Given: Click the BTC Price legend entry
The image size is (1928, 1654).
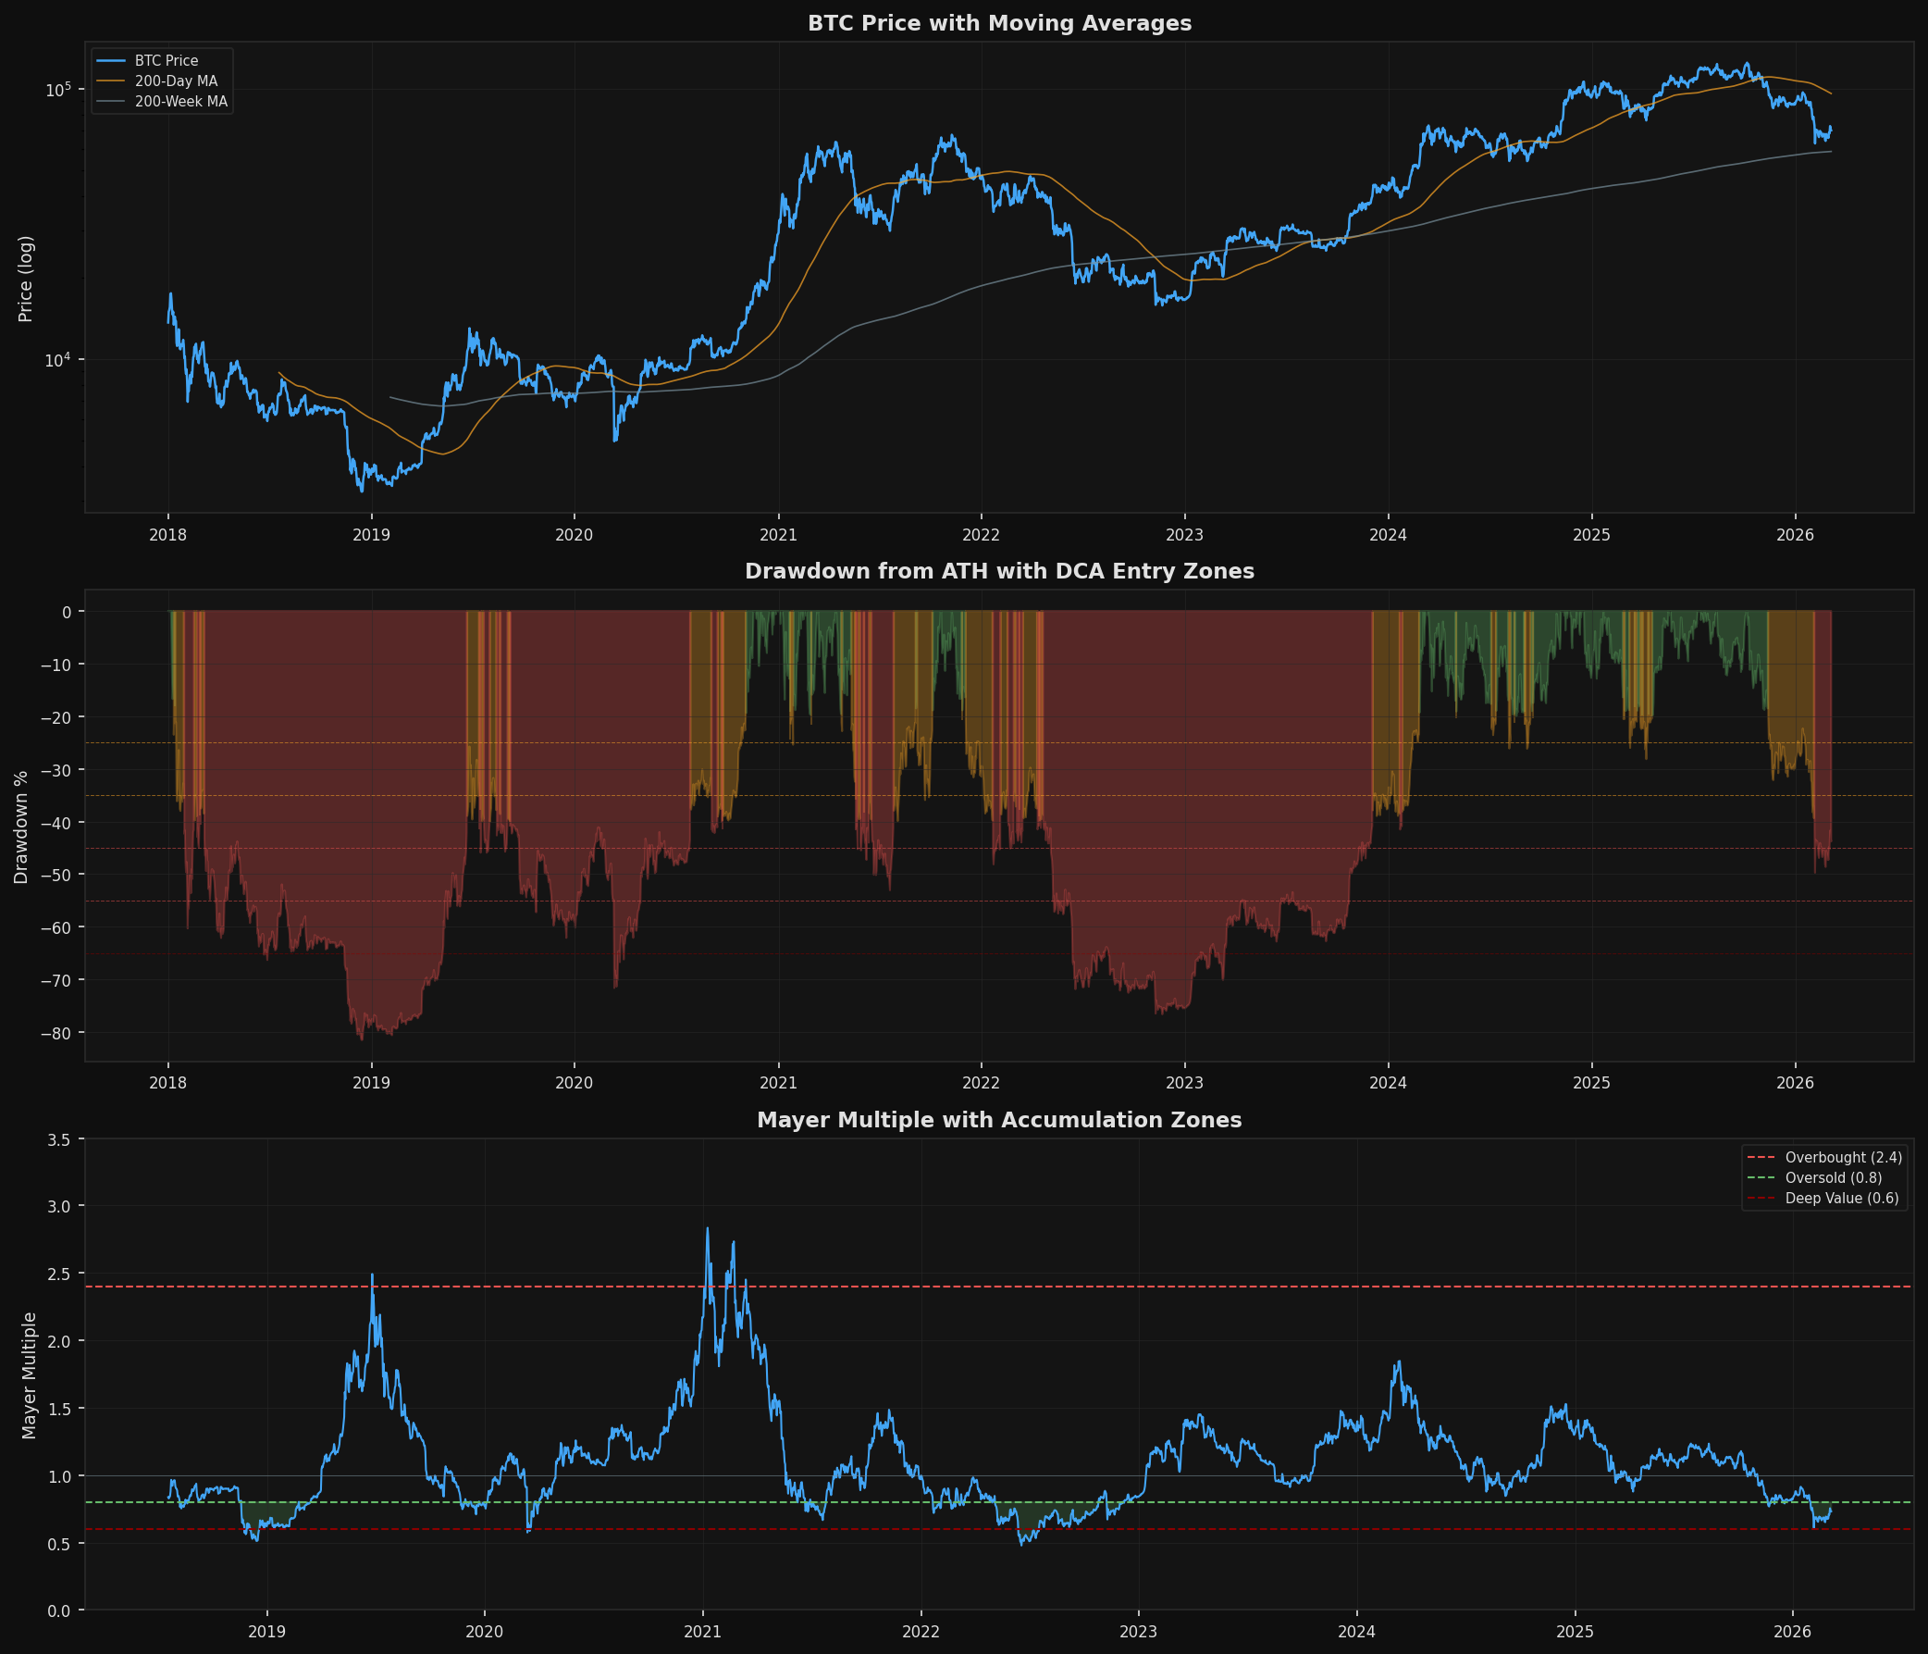Looking at the screenshot, I should pos(166,60).
